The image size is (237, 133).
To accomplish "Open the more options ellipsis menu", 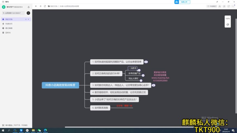I will 233,6.
